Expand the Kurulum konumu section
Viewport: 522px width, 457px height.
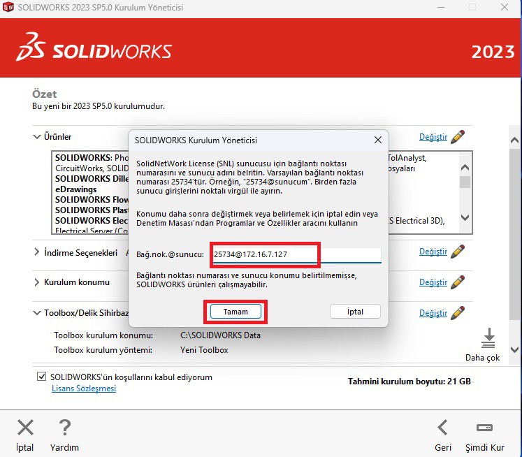tap(37, 282)
